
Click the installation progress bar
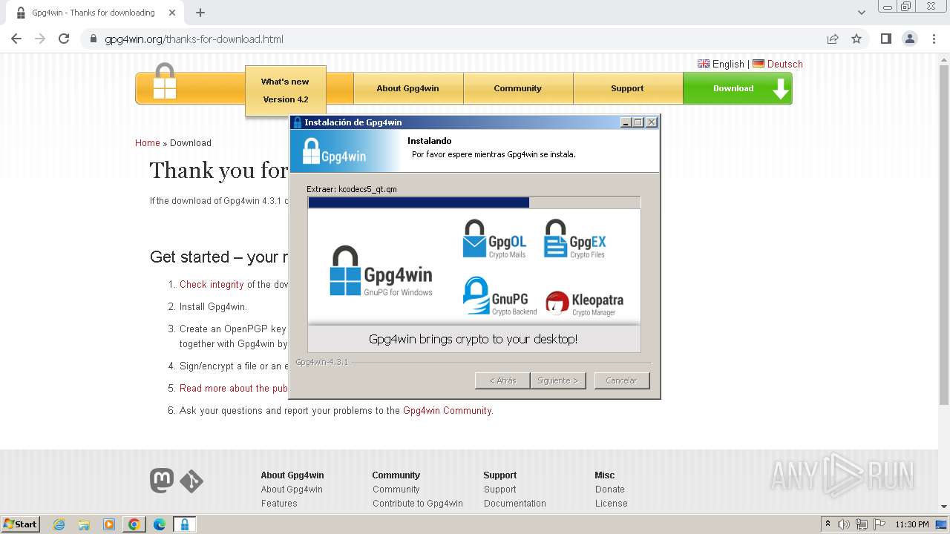click(x=474, y=202)
